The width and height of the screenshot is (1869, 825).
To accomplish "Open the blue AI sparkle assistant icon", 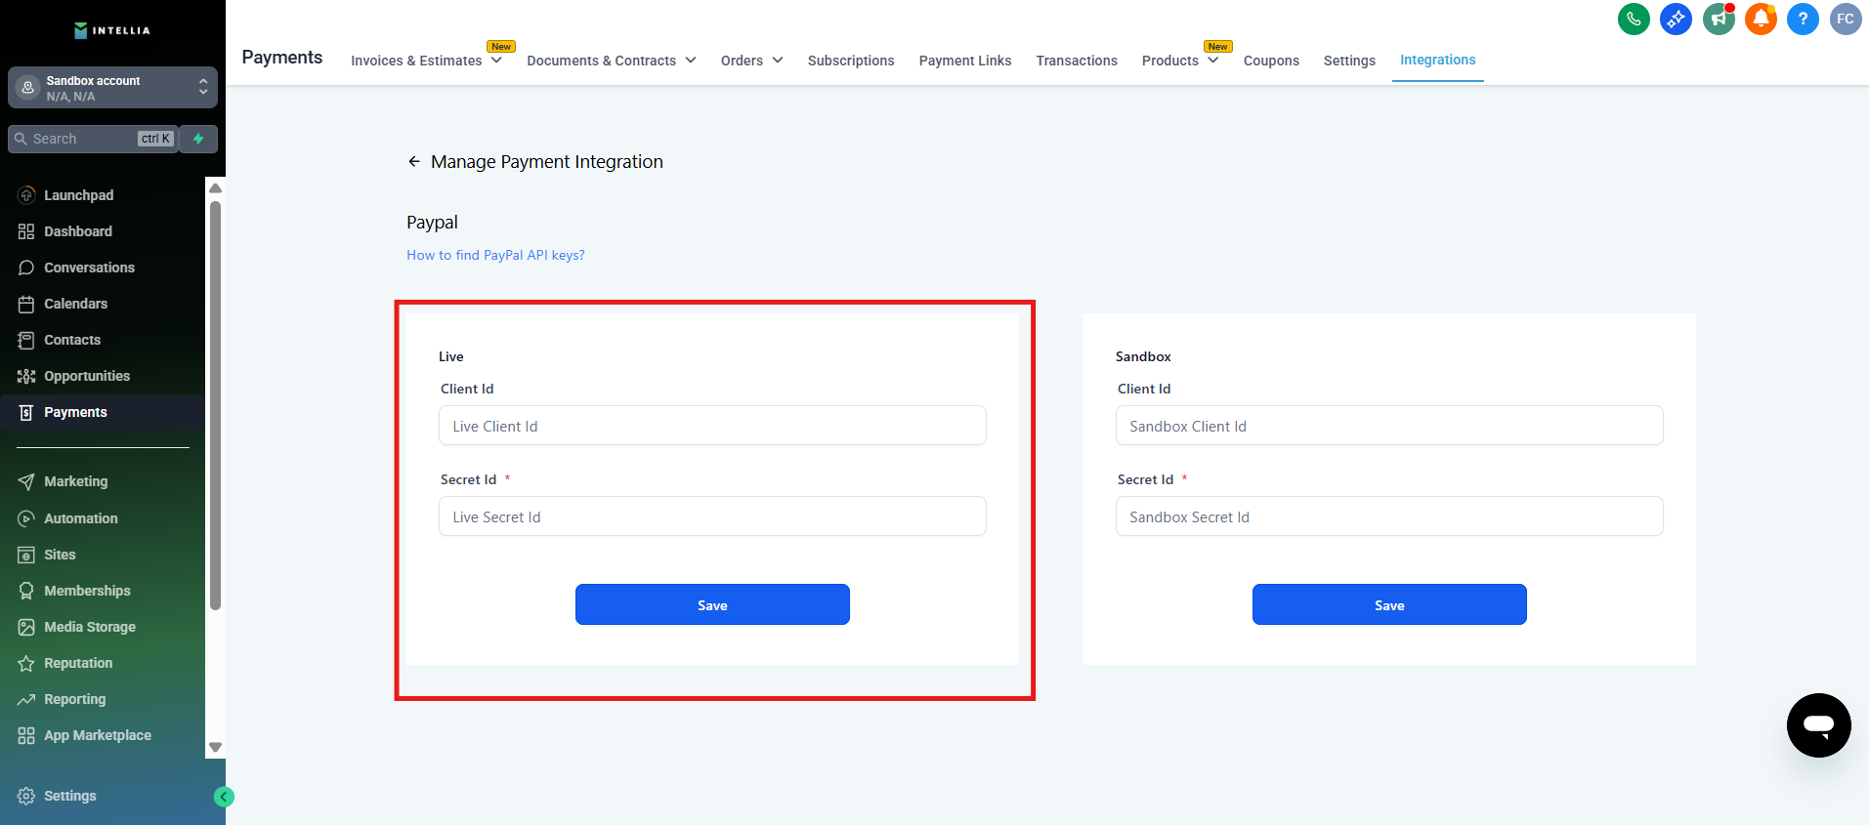I will pyautogui.click(x=1676, y=19).
